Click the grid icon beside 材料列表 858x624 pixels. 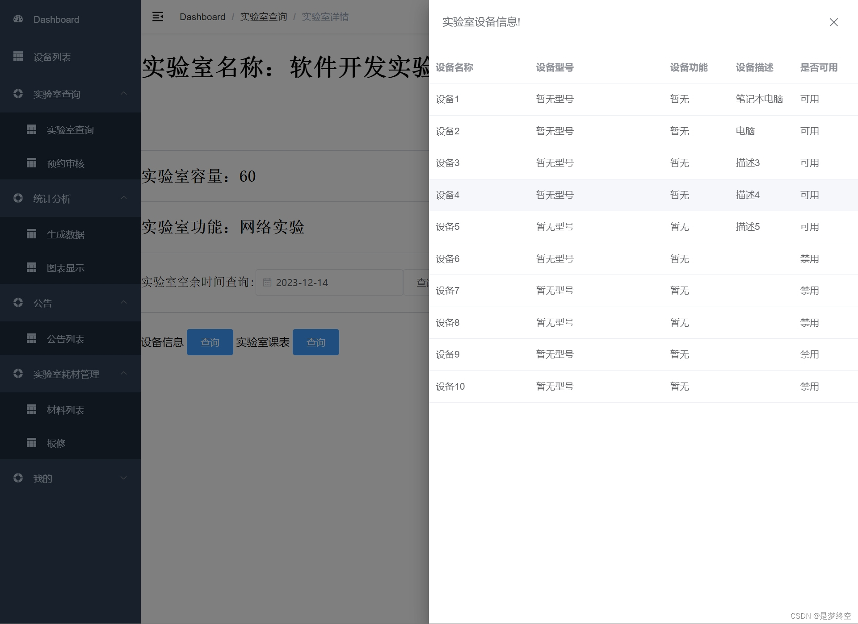(32, 409)
